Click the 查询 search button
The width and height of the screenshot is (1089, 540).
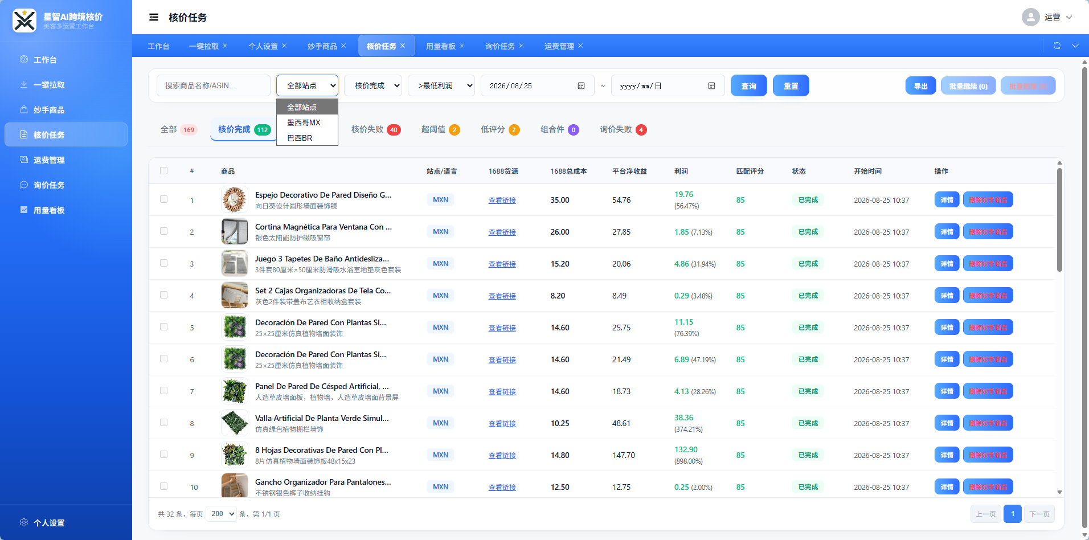(x=748, y=85)
